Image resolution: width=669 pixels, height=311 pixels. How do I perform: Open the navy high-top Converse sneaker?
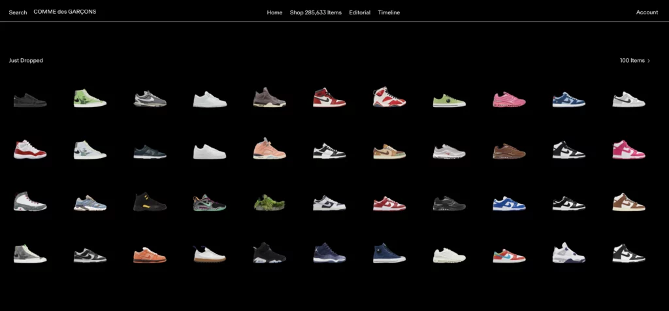(x=389, y=253)
